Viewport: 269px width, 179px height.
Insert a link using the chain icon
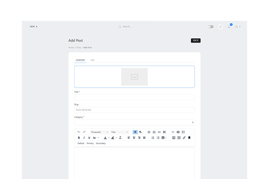pos(184,138)
